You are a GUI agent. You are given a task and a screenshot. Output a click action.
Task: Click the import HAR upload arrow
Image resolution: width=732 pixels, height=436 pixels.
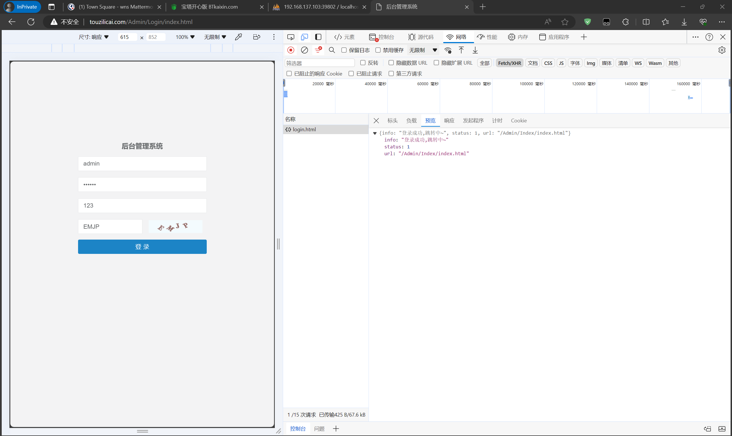pyautogui.click(x=461, y=50)
